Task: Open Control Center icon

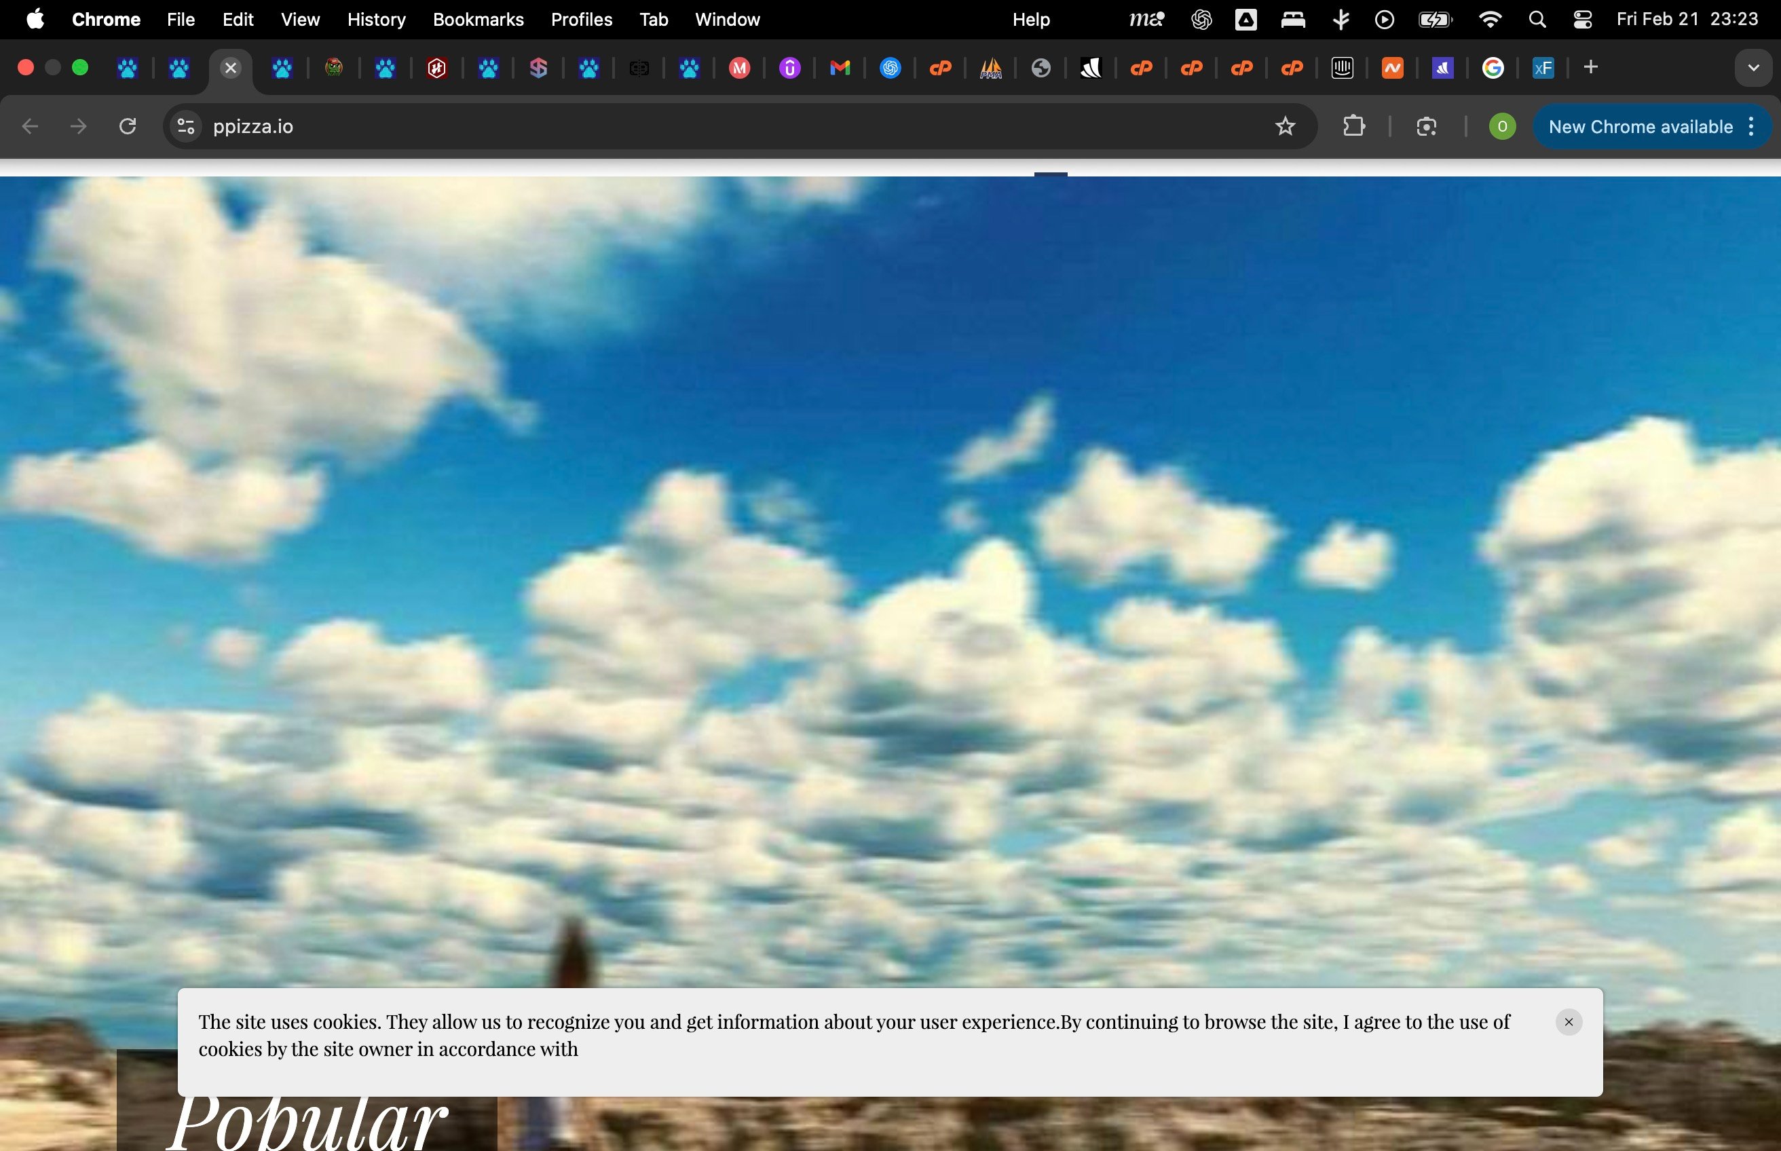Action: coord(1582,20)
